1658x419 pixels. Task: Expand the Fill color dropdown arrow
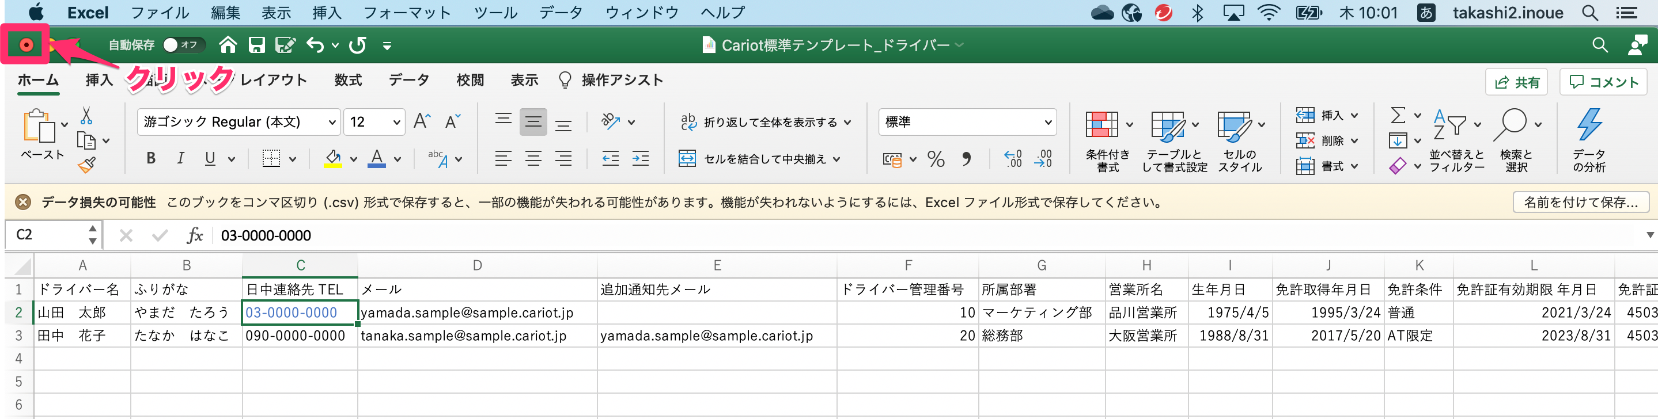pos(353,159)
